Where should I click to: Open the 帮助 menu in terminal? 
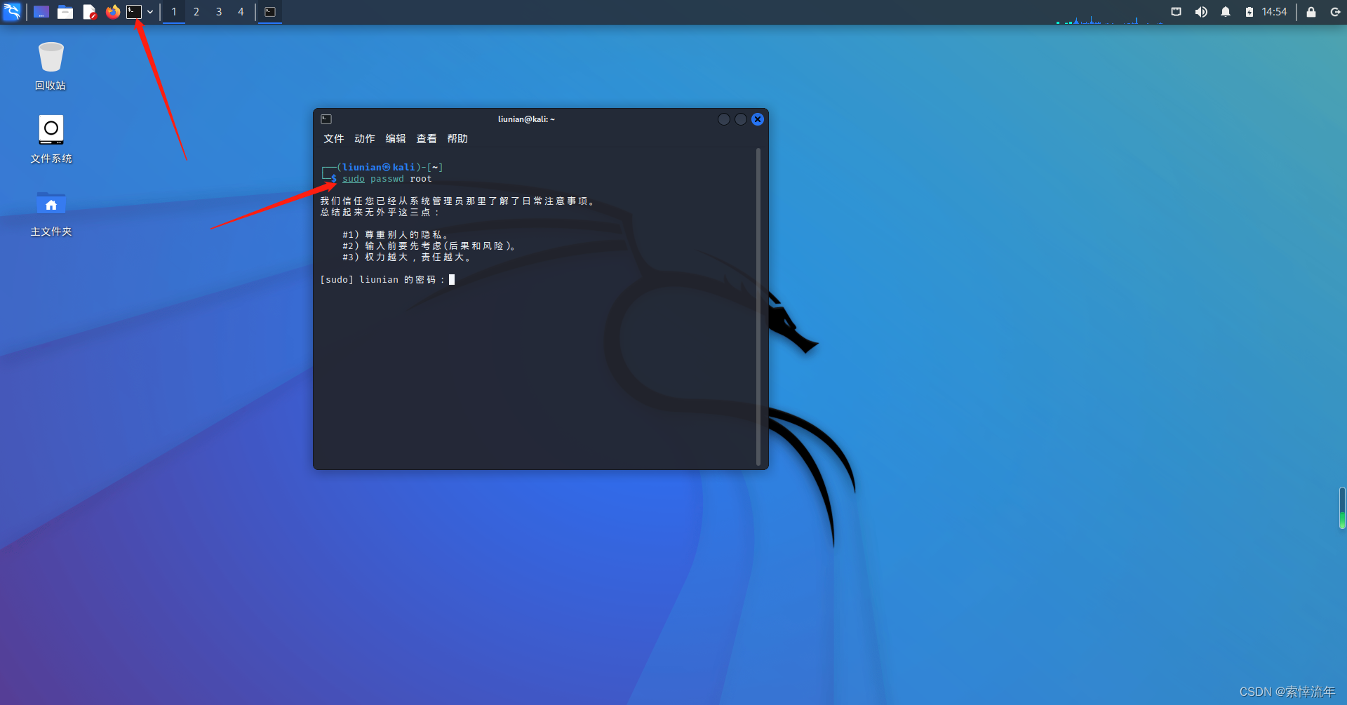tap(457, 139)
